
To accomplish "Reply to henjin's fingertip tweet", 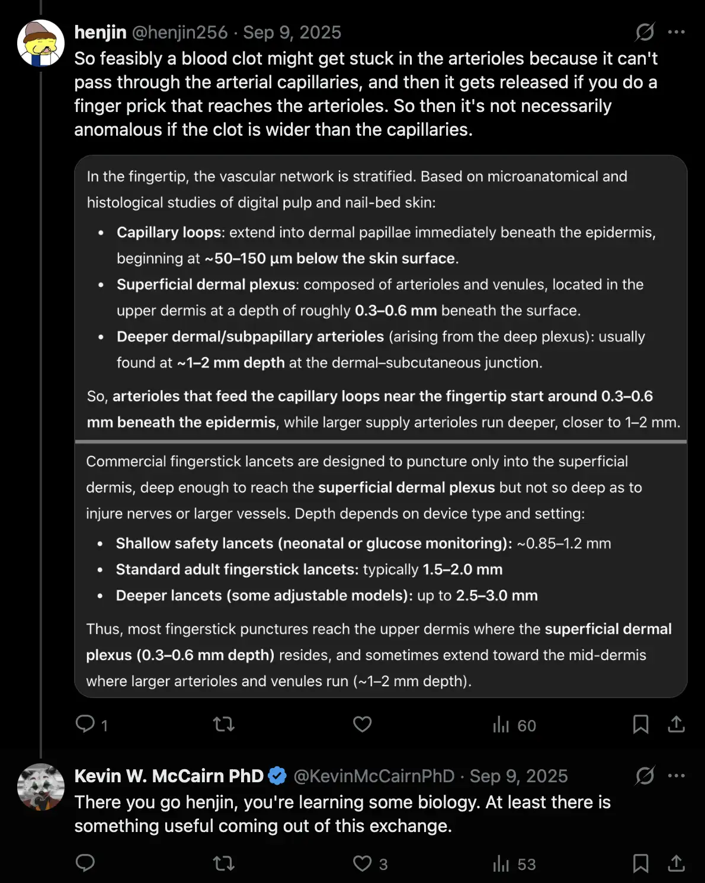I will click(x=85, y=724).
